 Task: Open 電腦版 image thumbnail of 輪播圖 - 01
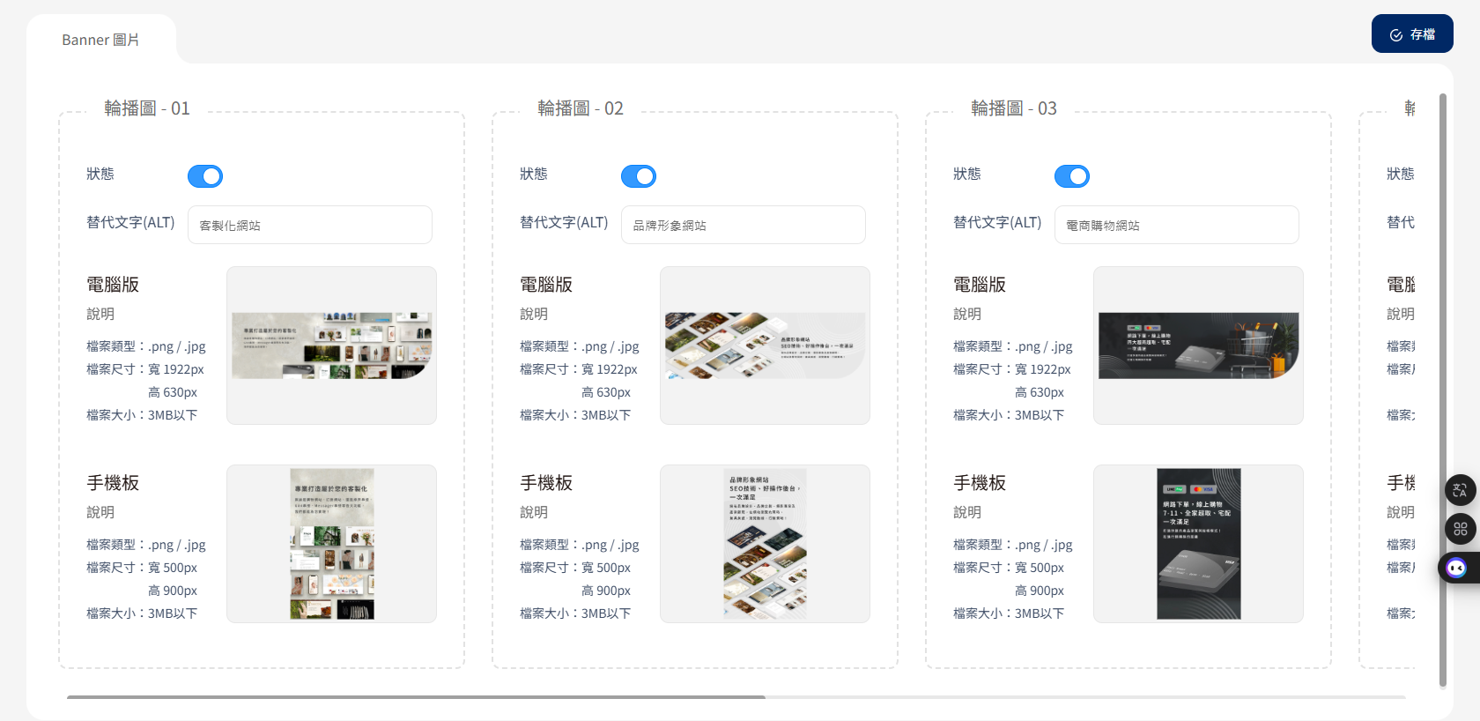pyautogui.click(x=331, y=346)
